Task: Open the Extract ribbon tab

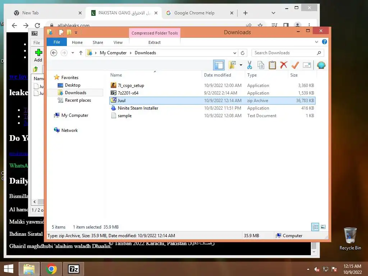Action: tap(155, 42)
